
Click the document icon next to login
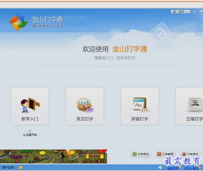point(194,11)
